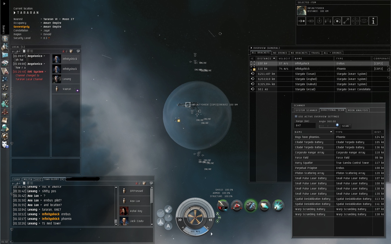Switch chat to the Corp tab

tap(17, 179)
